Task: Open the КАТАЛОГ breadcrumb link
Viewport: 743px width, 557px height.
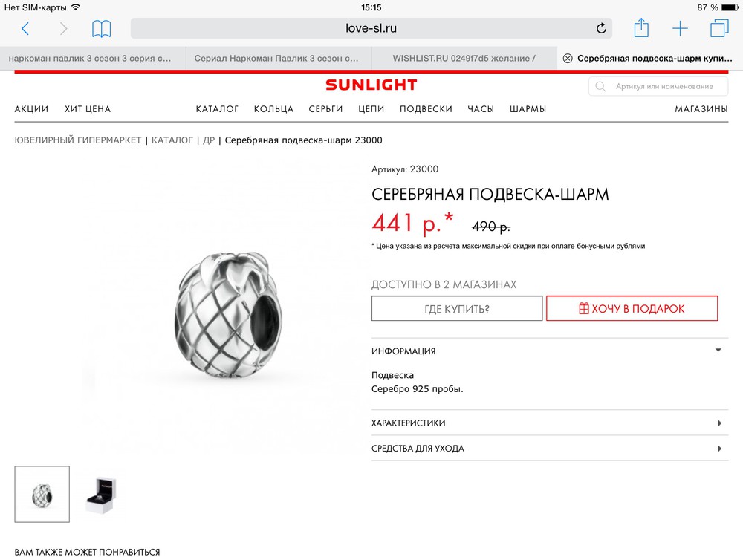Action: click(172, 140)
